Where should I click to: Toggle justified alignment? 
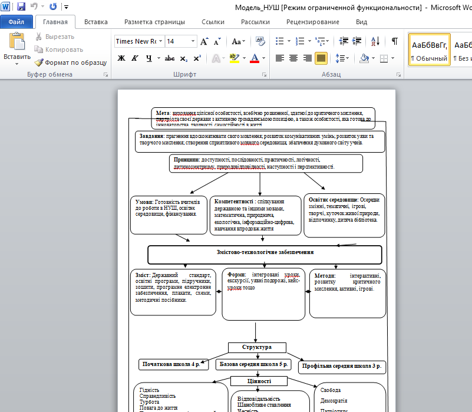coord(321,58)
